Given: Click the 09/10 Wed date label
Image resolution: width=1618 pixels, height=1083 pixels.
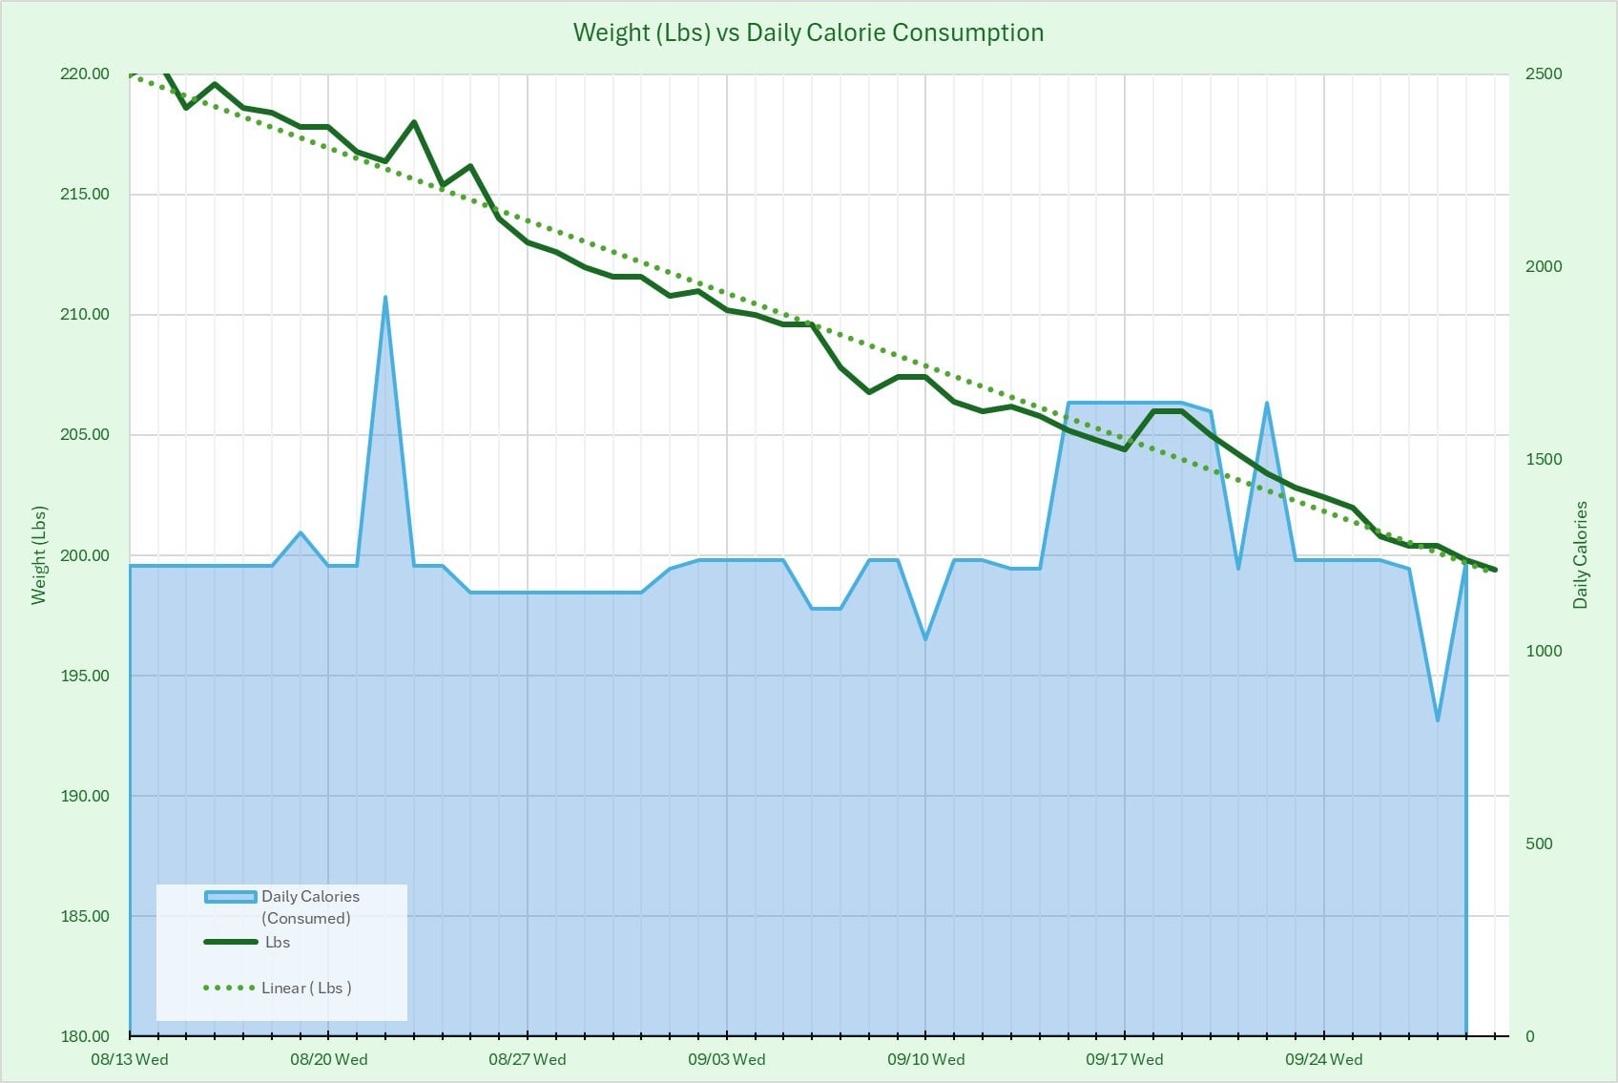Looking at the screenshot, I should [925, 1059].
